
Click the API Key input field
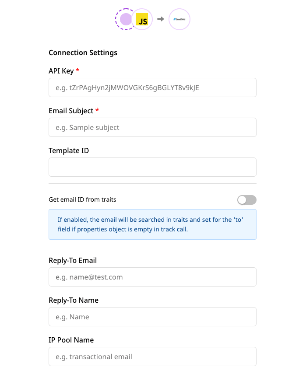point(152,87)
